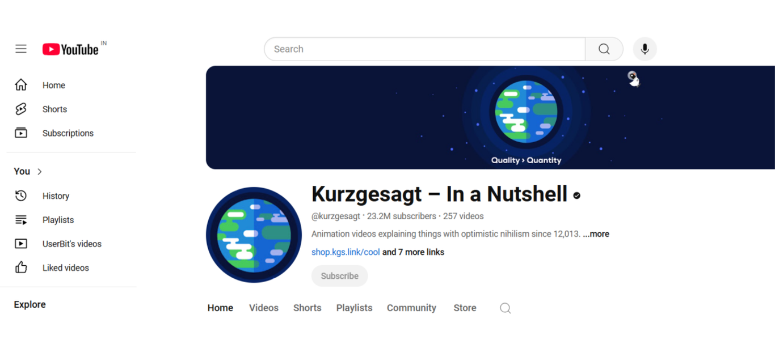Open the shop.kgs.link/cool link
The height and width of the screenshot is (353, 775).
pos(346,252)
